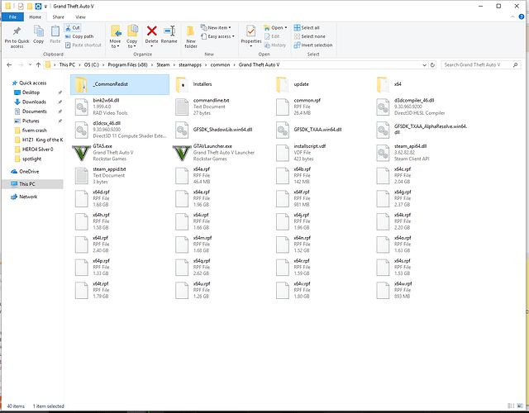Select the x64 folder
The image size is (529, 413).
pos(389,84)
